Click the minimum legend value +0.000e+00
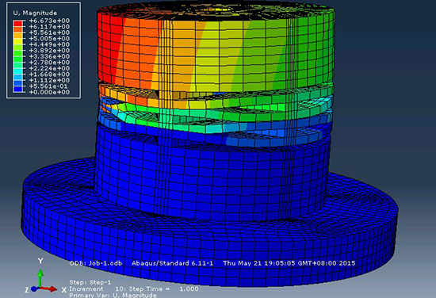 (49, 92)
